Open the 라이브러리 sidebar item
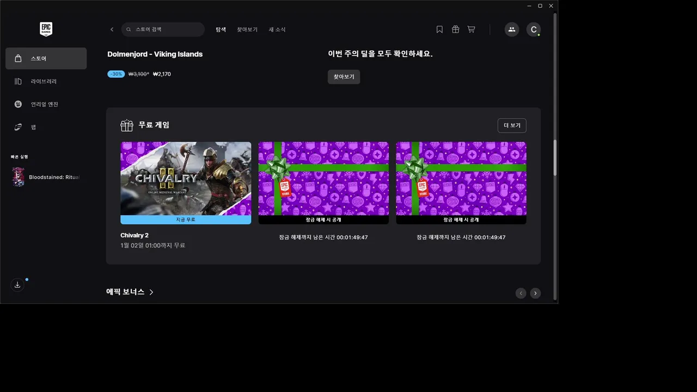 pos(46,81)
